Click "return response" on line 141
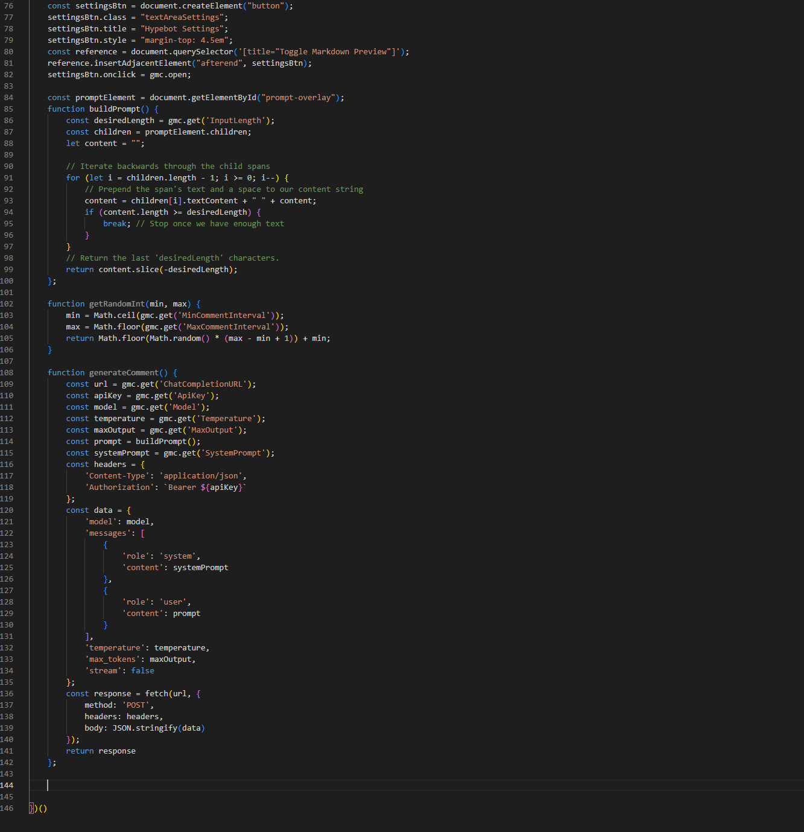804x832 pixels. pos(101,751)
